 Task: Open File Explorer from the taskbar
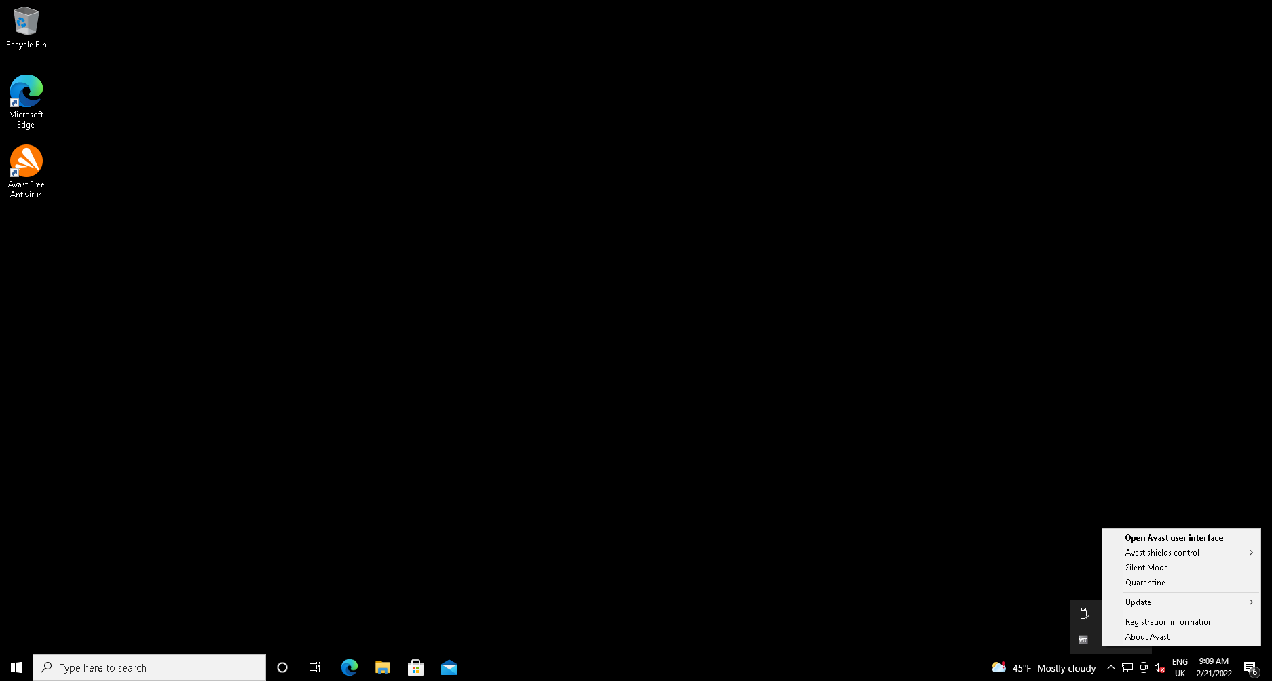382,667
